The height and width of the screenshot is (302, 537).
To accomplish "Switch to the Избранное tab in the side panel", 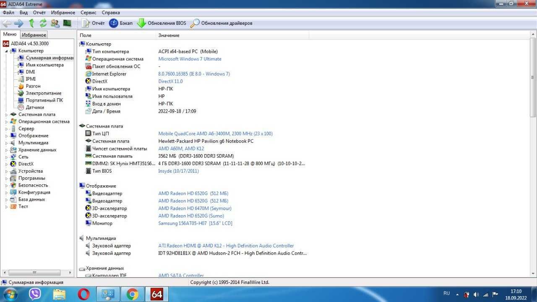I will (x=34, y=35).
